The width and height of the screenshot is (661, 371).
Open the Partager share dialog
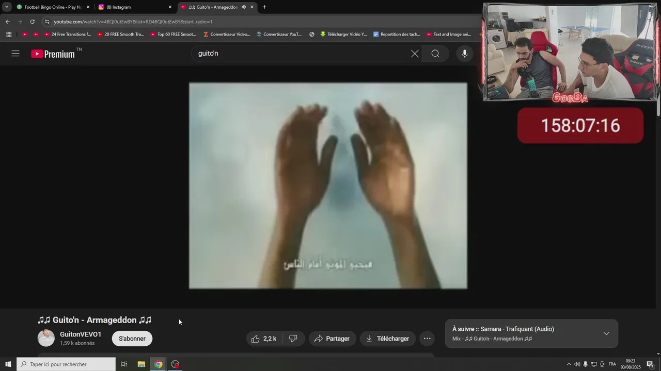click(x=332, y=339)
